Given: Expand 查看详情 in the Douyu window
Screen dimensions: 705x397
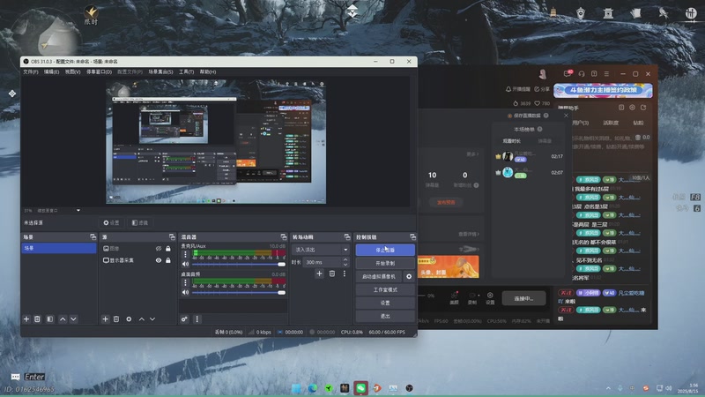Looking at the screenshot, I should (x=469, y=234).
